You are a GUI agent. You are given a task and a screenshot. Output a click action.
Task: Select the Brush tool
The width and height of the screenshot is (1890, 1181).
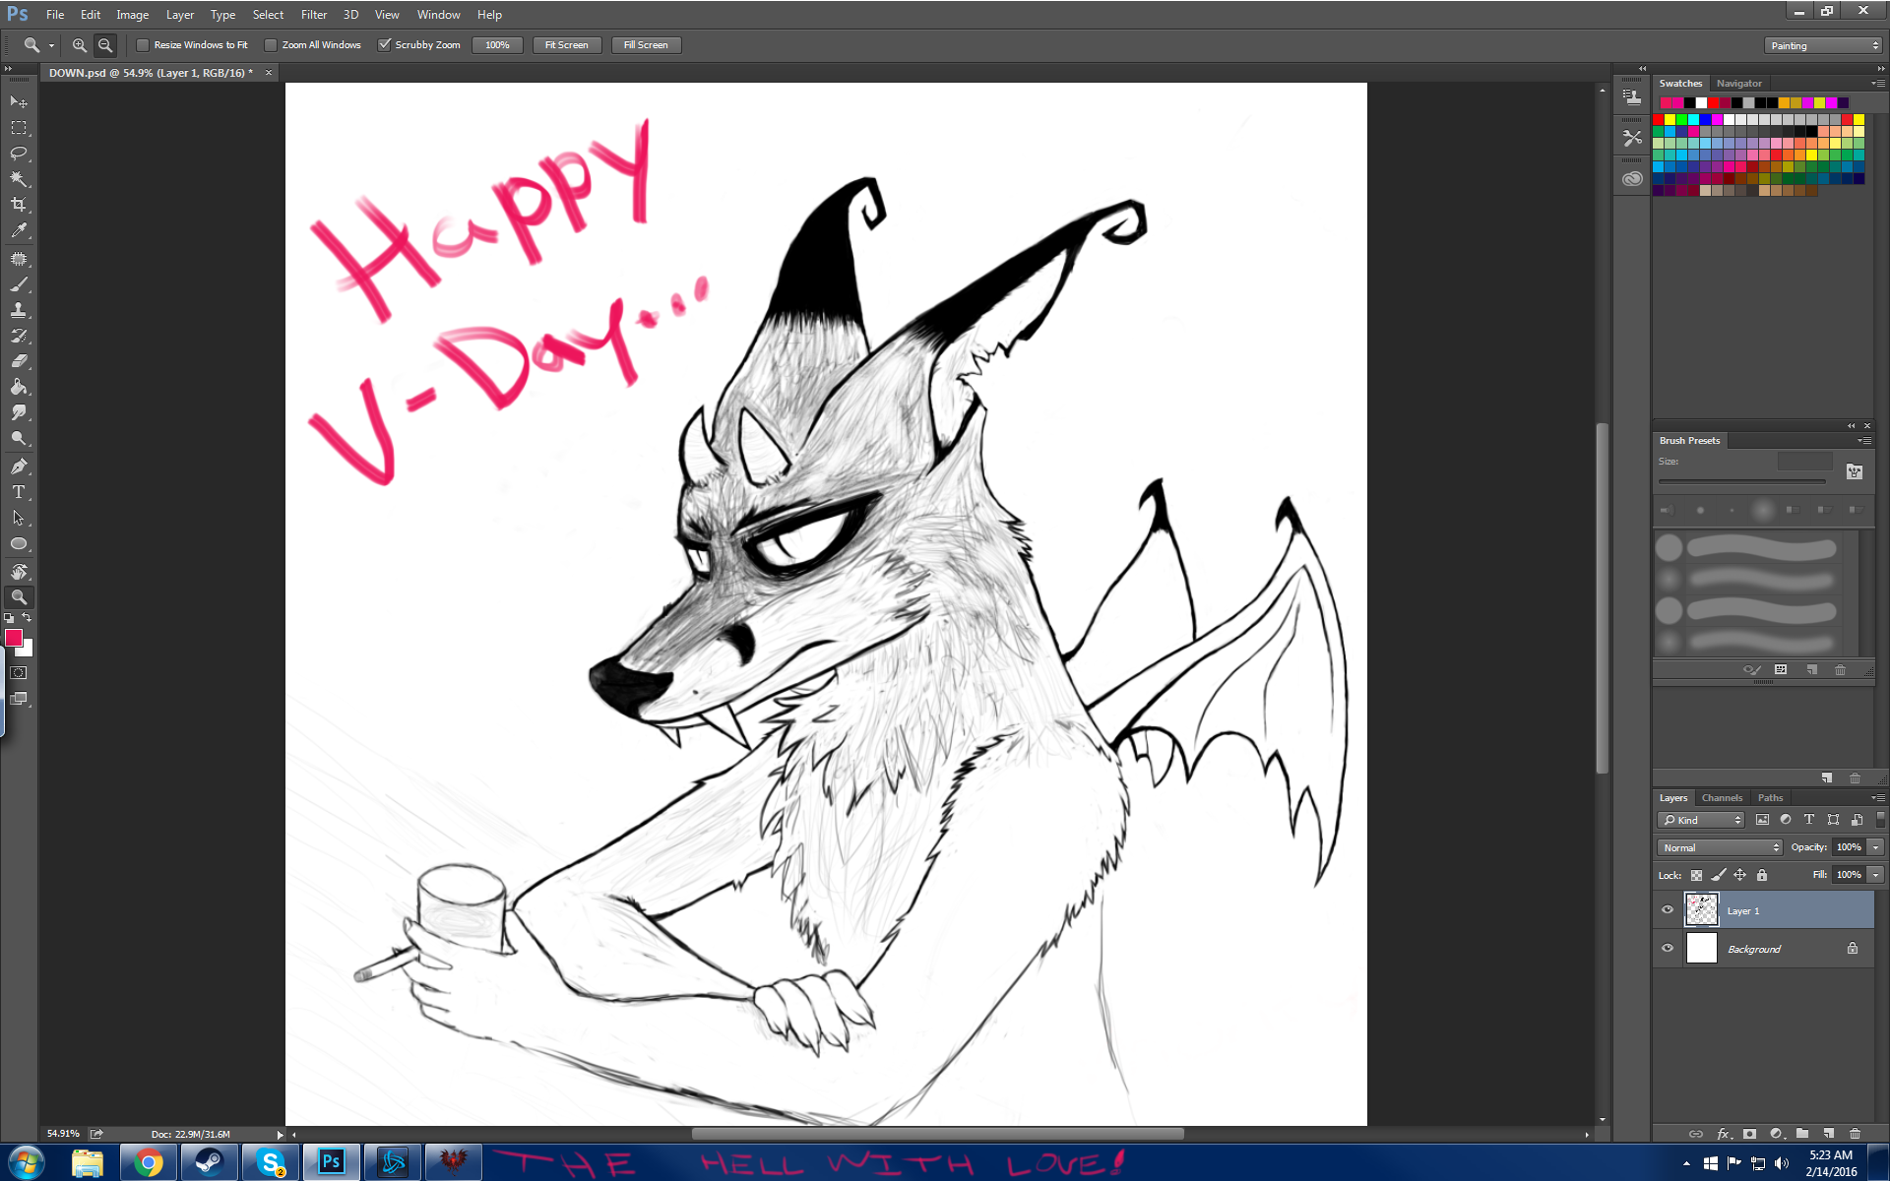click(x=19, y=284)
